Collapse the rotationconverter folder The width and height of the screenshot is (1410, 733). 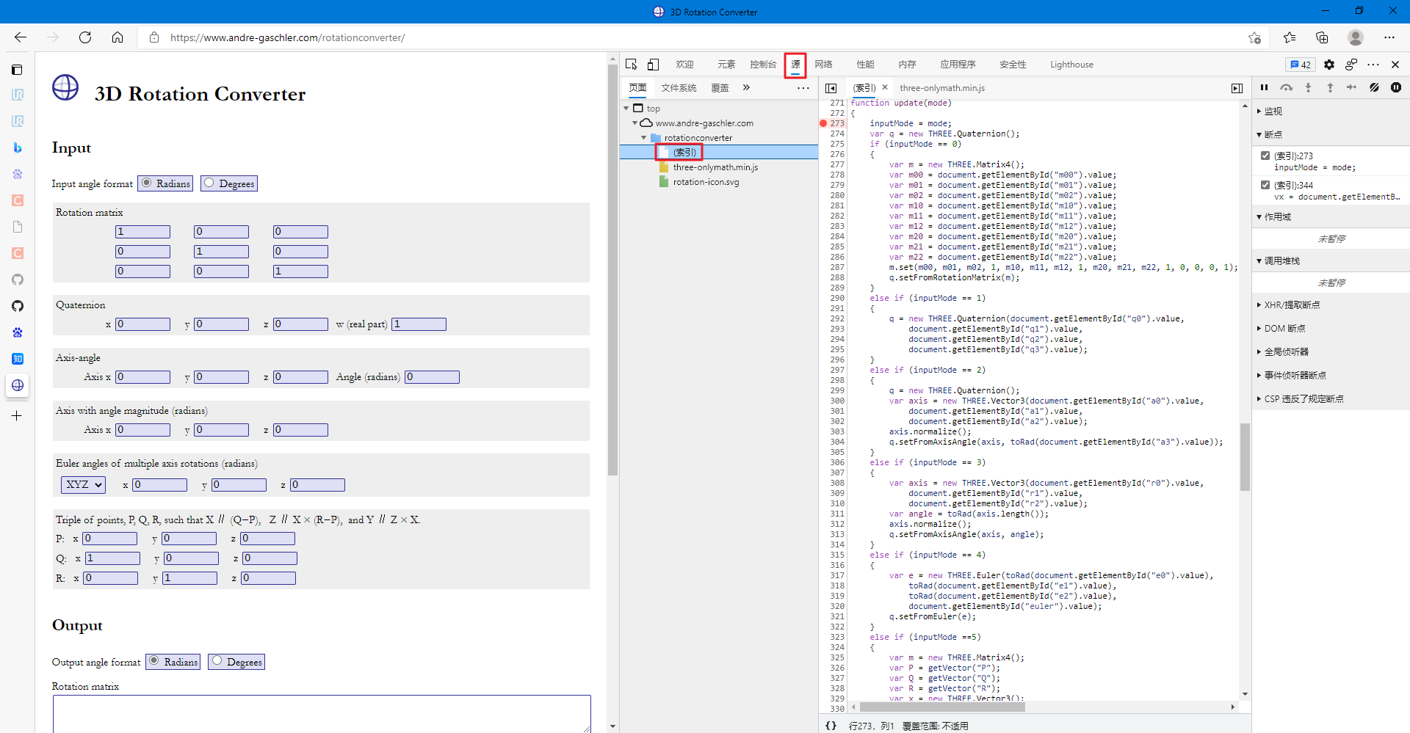pos(644,138)
